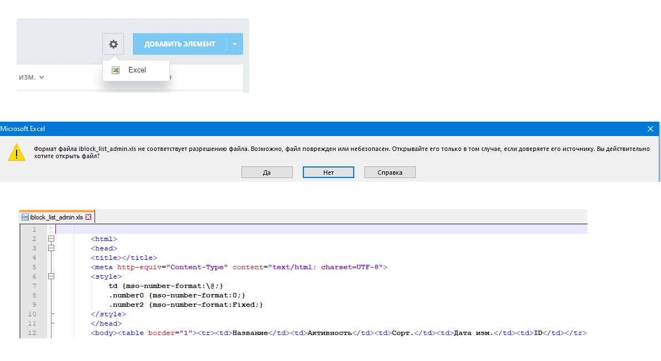661x361 pixels.
Task: Click line number 12 in the gutter
Action: pyautogui.click(x=32, y=333)
